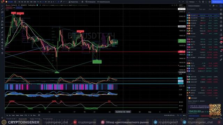
Task: Open the chart patterns drawing tool
Action: click(2, 22)
